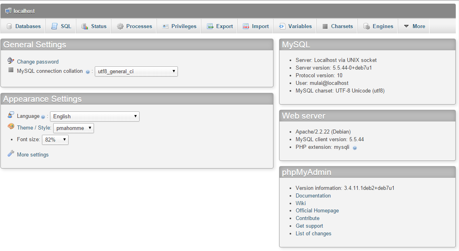Screen dimensions: 459x251
Task: Open the Documentation link under phpMyAdmin
Action: 313,196
